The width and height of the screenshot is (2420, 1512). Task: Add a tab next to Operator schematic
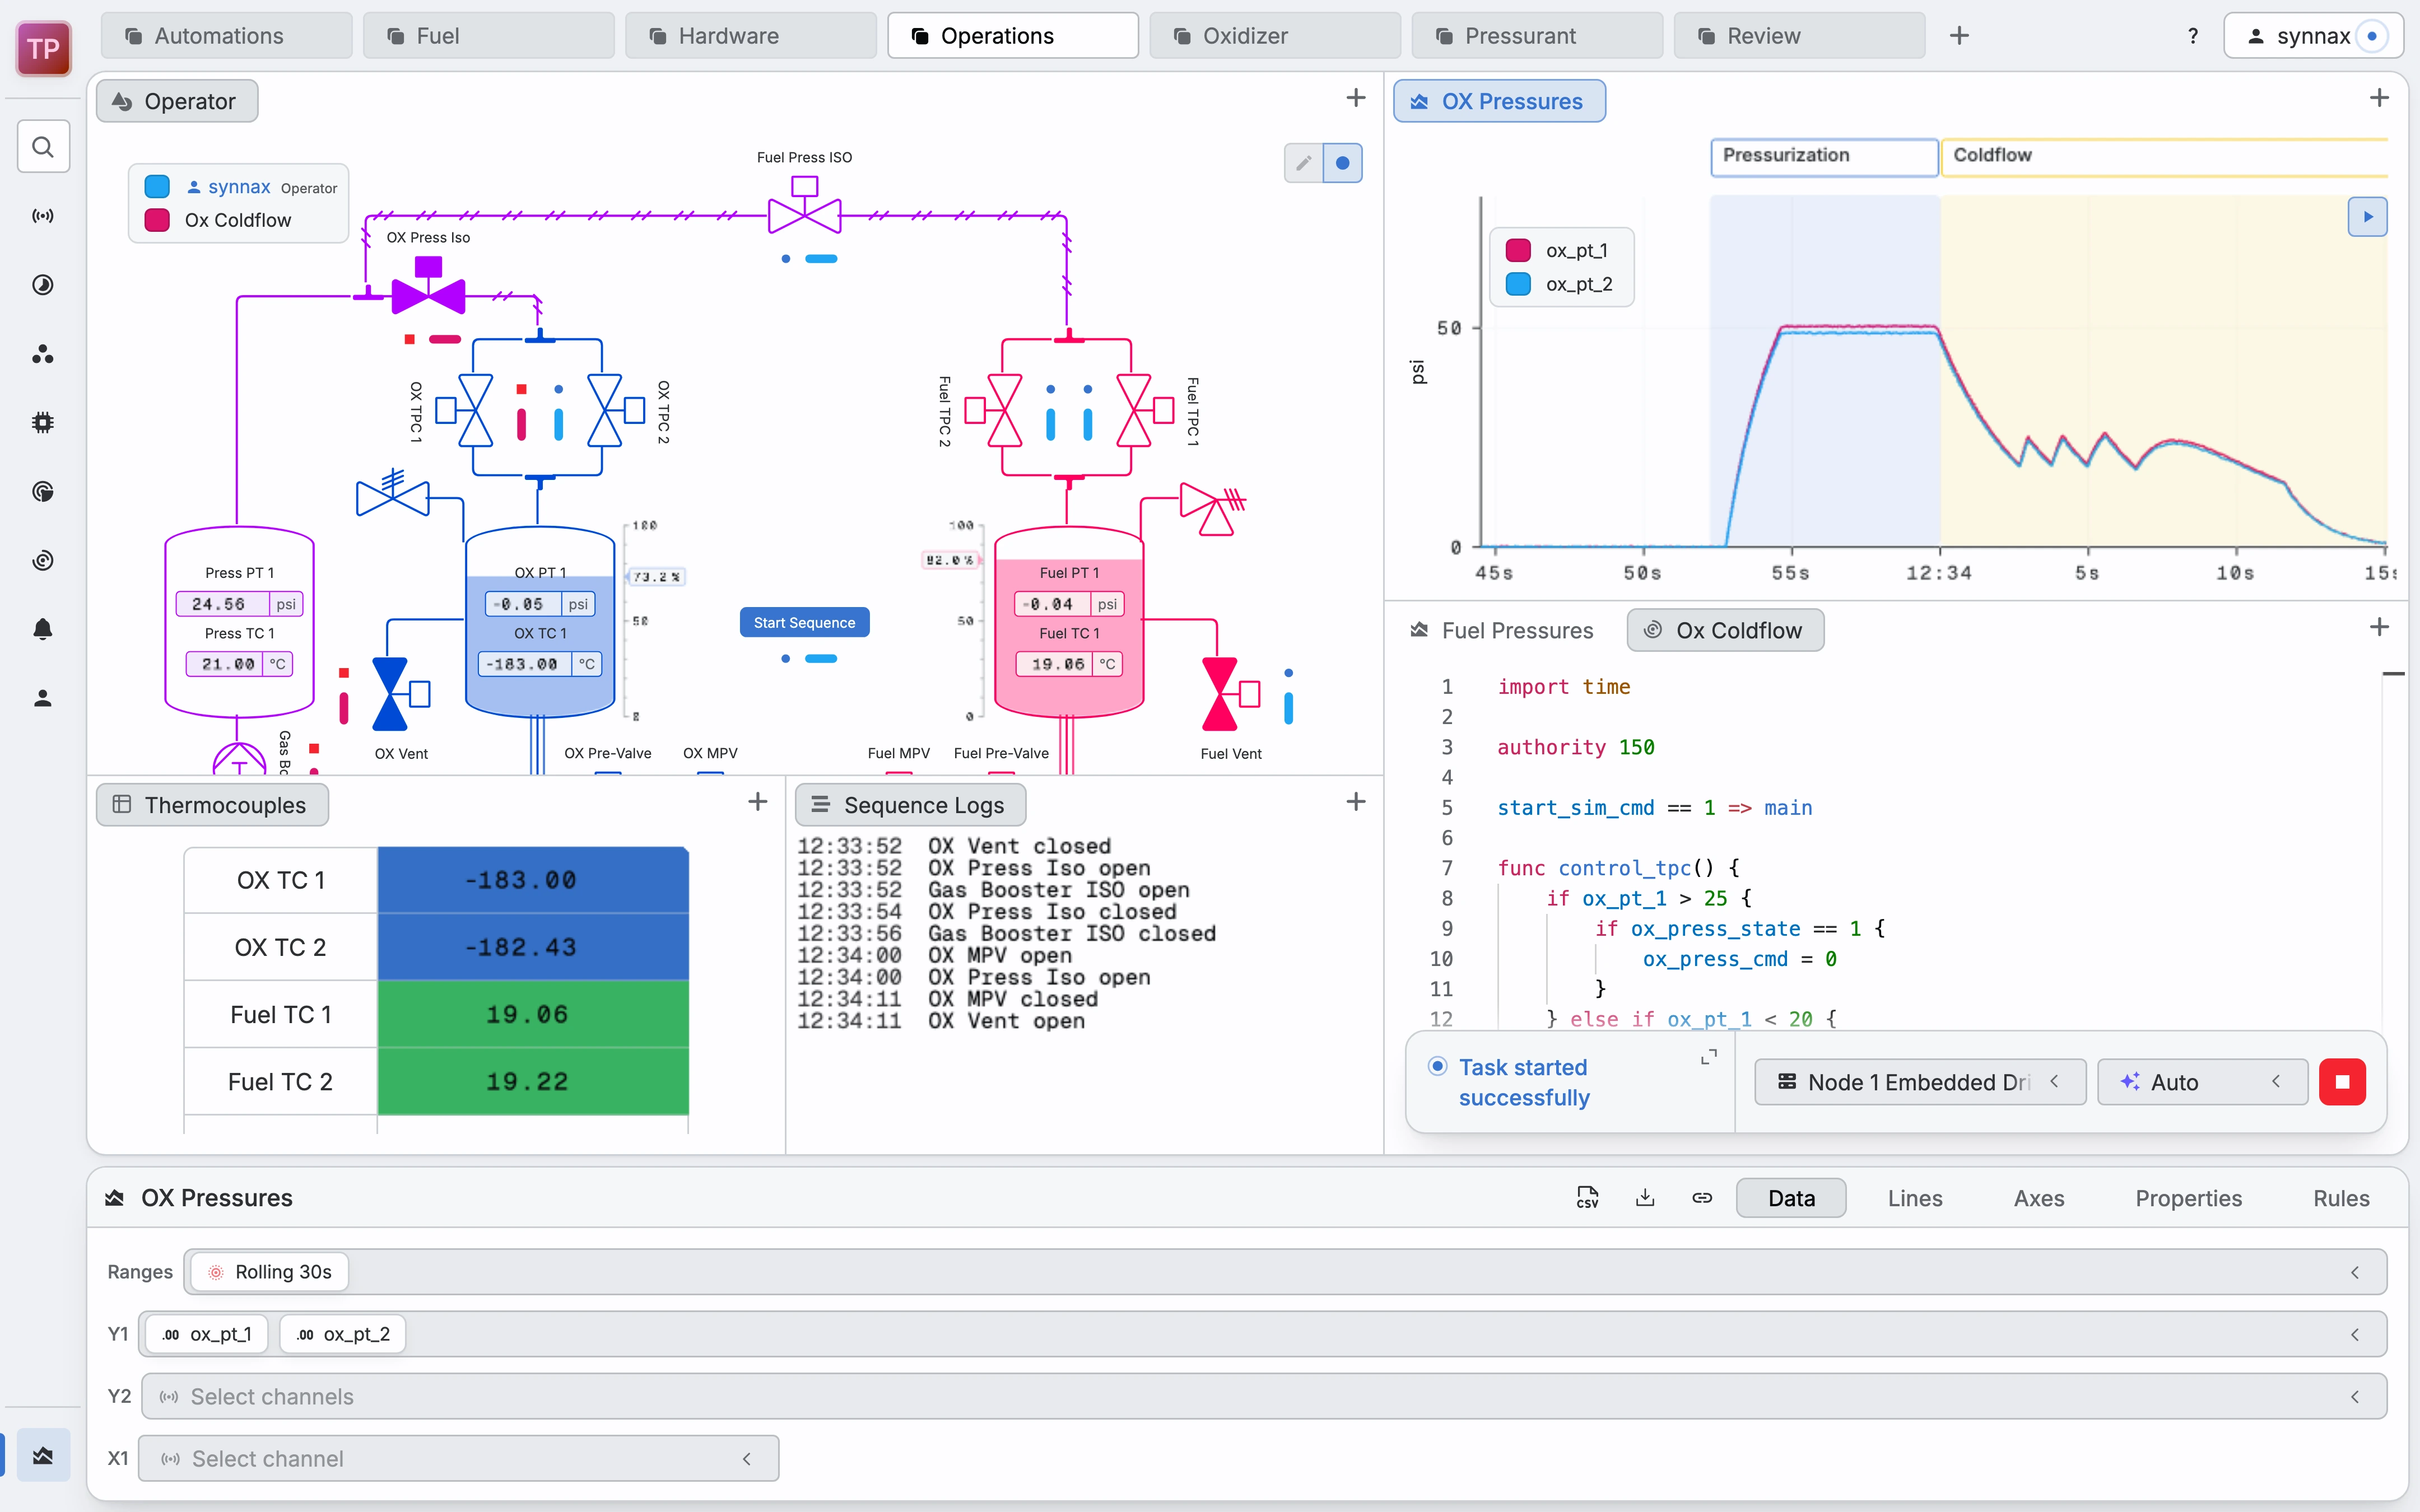(x=1356, y=98)
